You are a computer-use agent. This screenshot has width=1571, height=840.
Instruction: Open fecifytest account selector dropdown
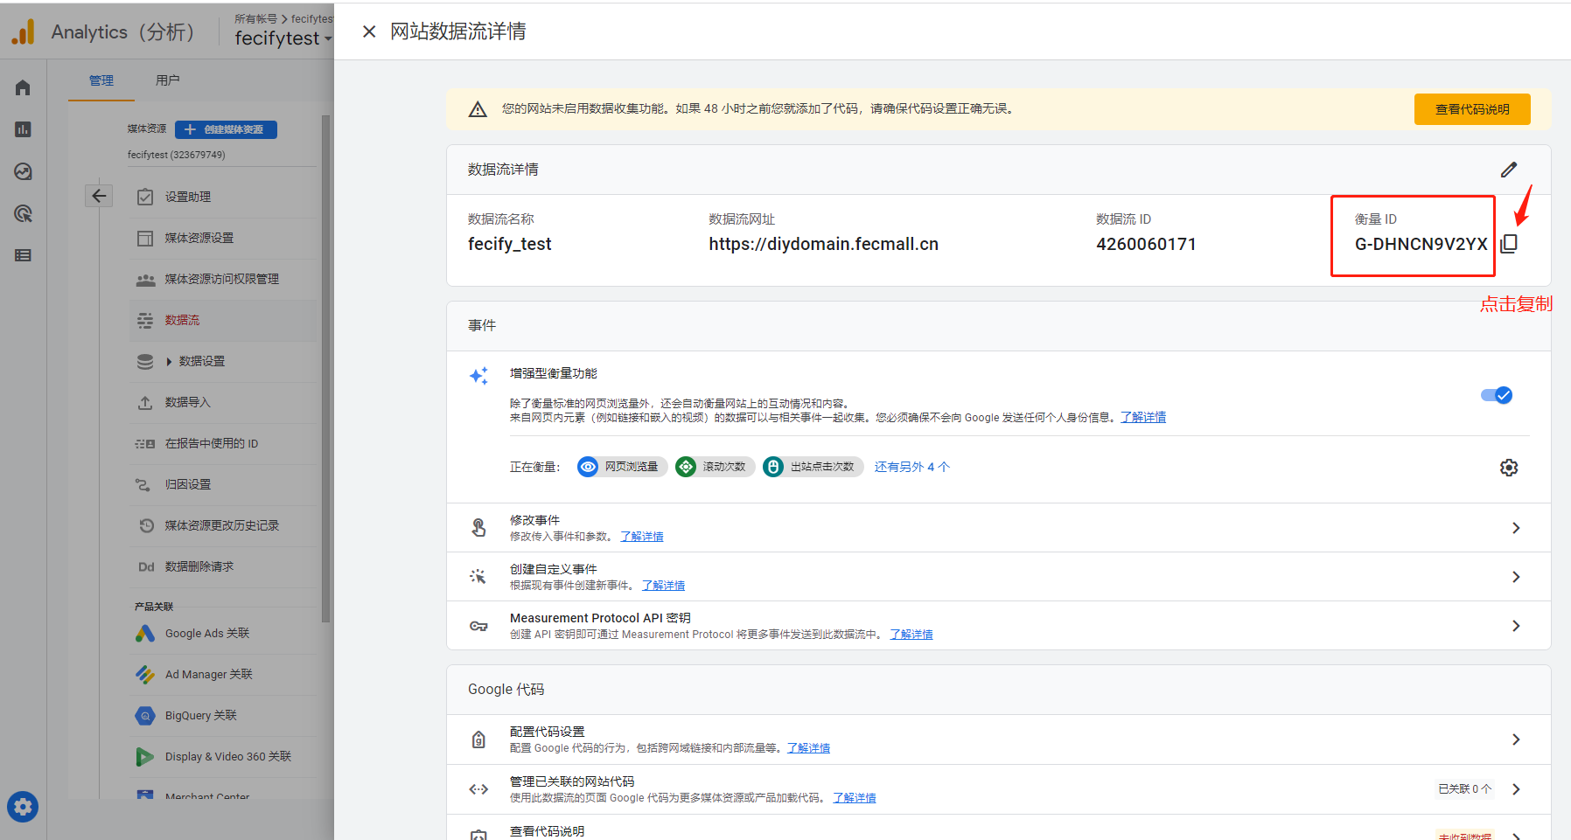click(283, 38)
